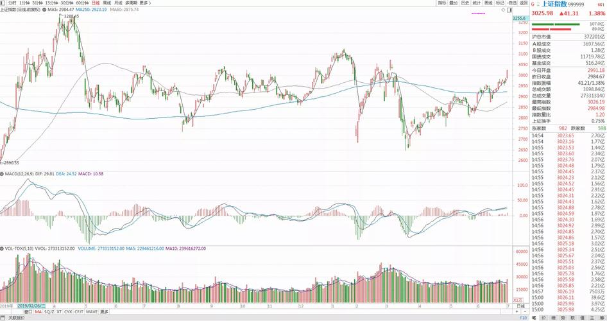Add to watchlist with 自选
Screen dimensions: 607x321
[513, 3]
